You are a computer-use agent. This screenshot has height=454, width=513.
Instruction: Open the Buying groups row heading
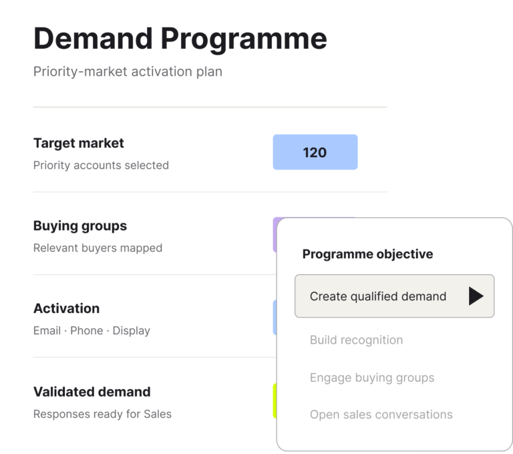80,226
